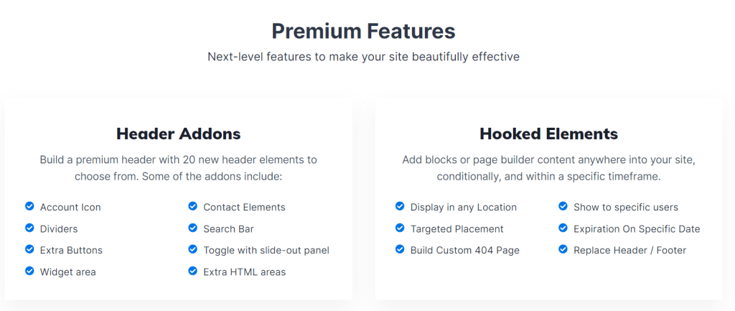
Task: Select the checkmark beside Contact Elements
Action: (x=192, y=206)
